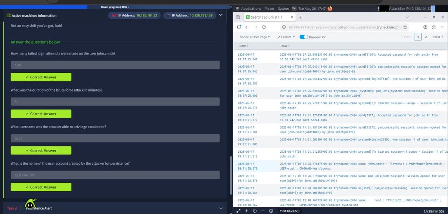Click the AttackBox power icon
The image size is (448, 214).
(x=255, y=211)
